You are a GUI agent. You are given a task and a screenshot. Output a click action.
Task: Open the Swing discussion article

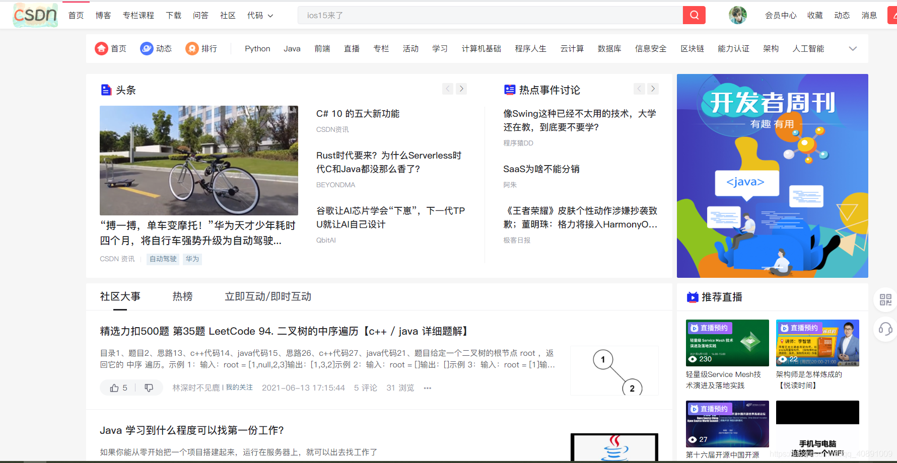coord(580,120)
